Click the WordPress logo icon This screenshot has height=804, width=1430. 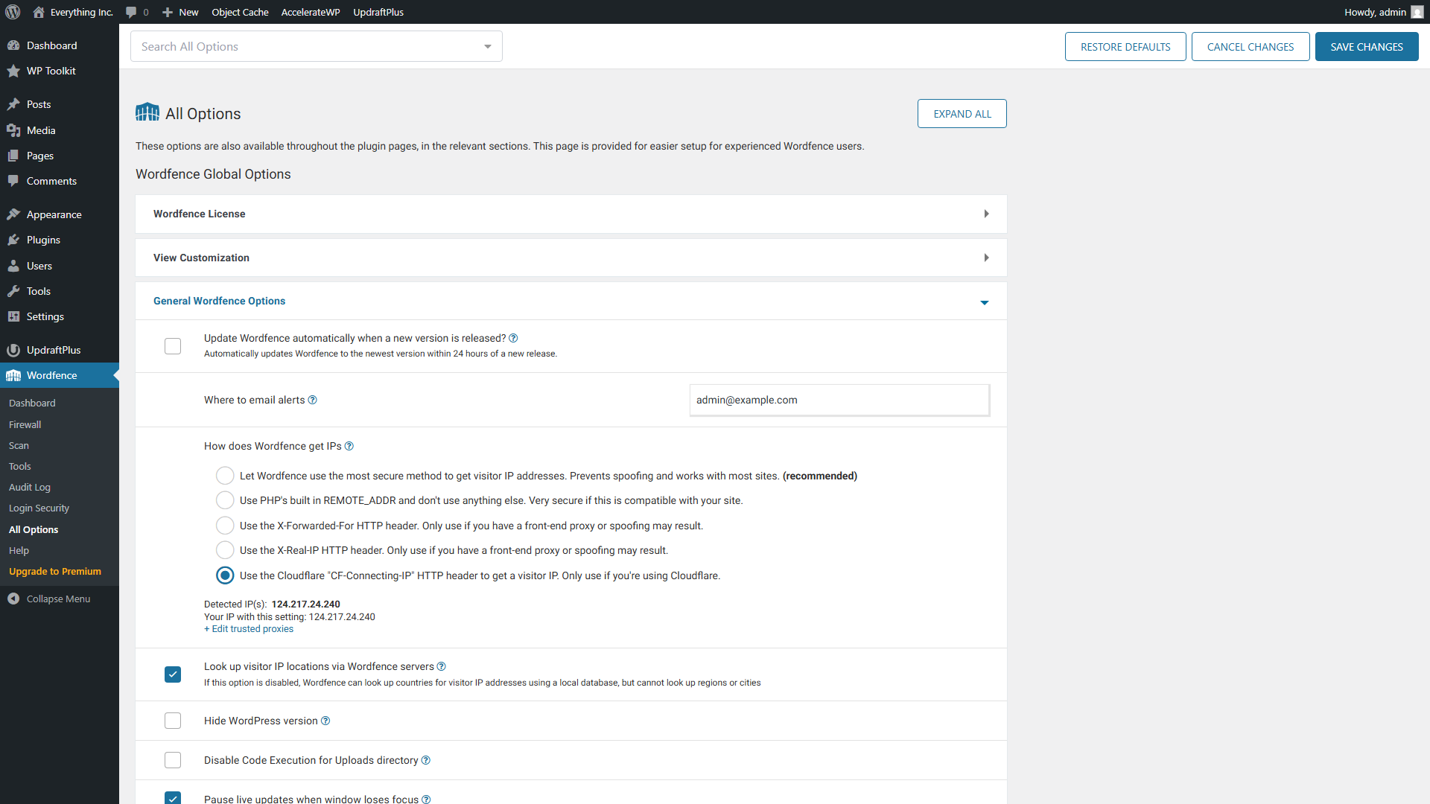(x=13, y=12)
